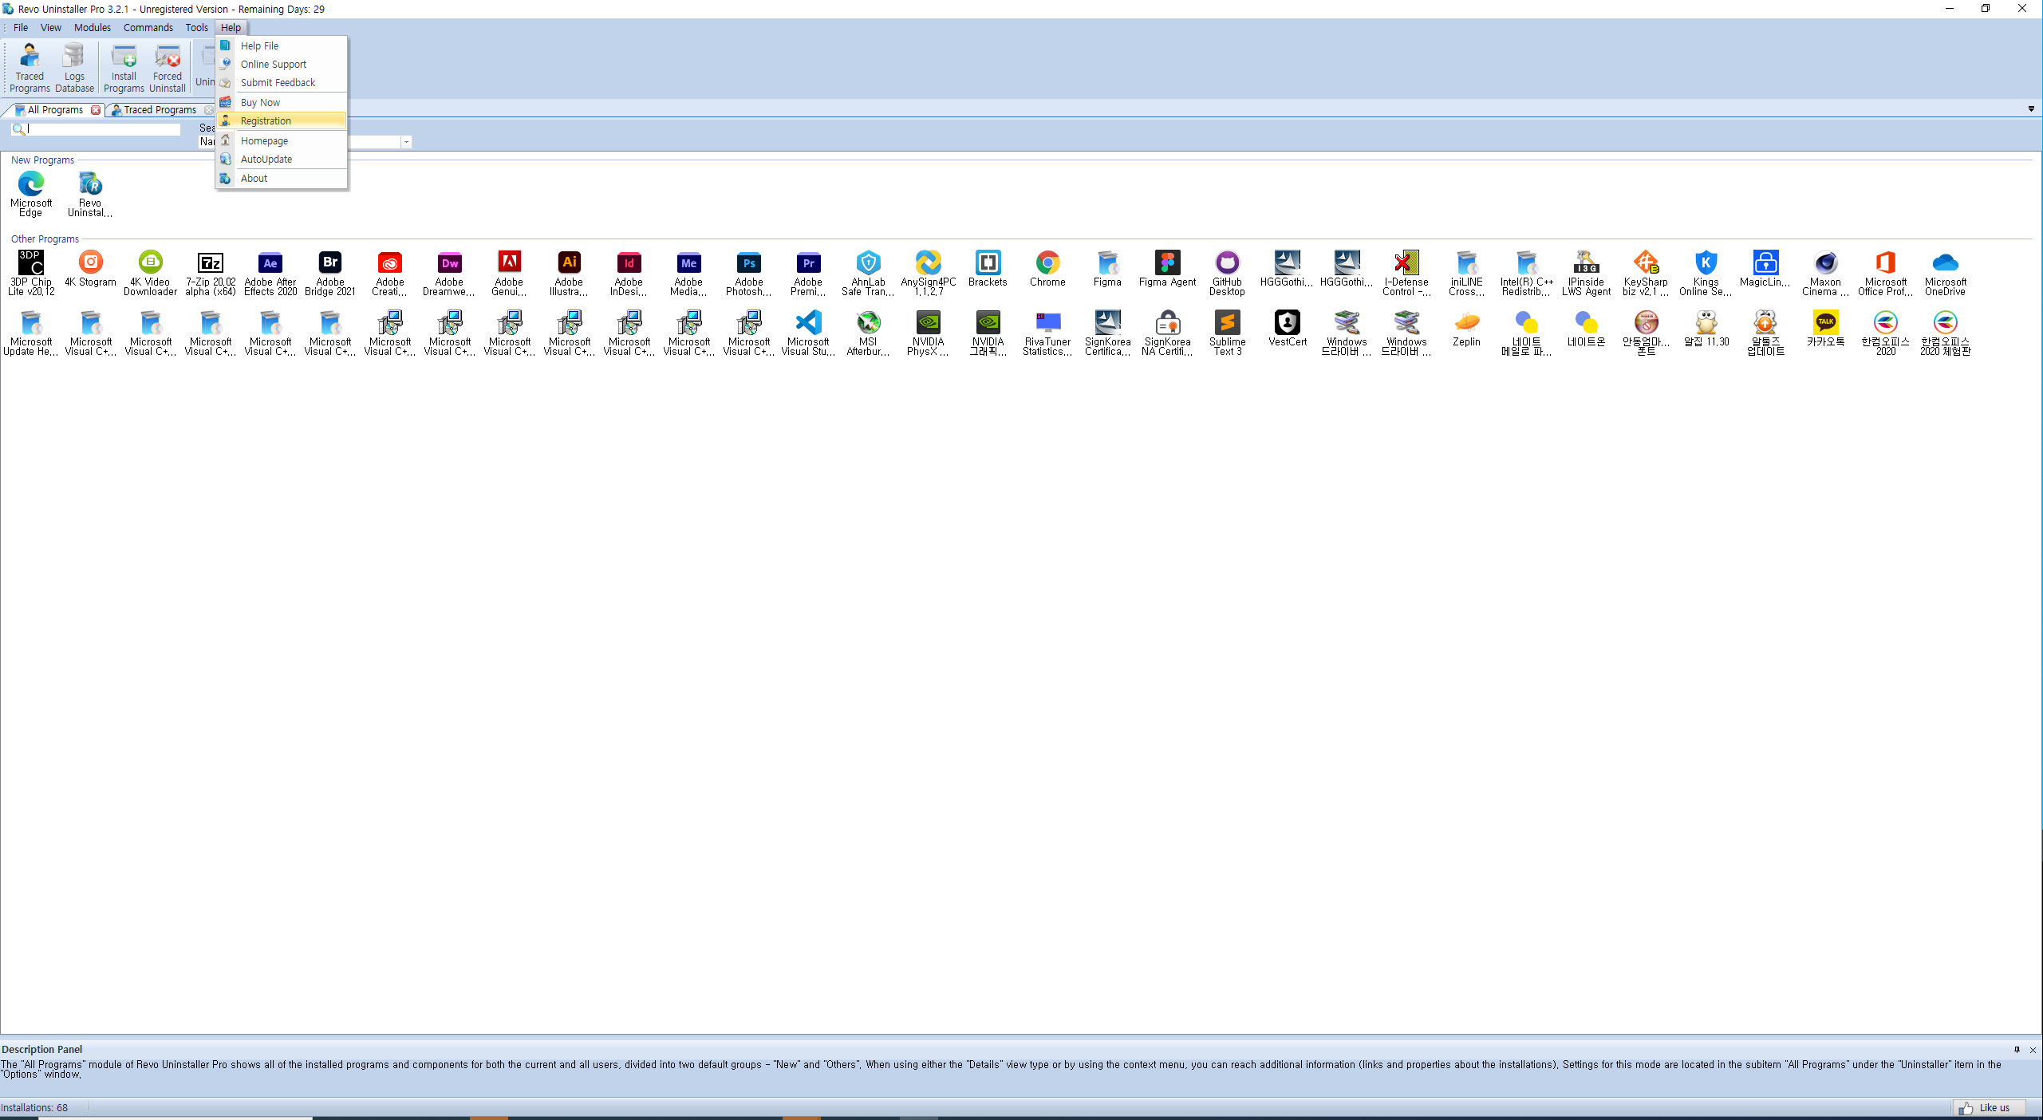Open the Commands menu
The height and width of the screenshot is (1120, 2043).
148,27
